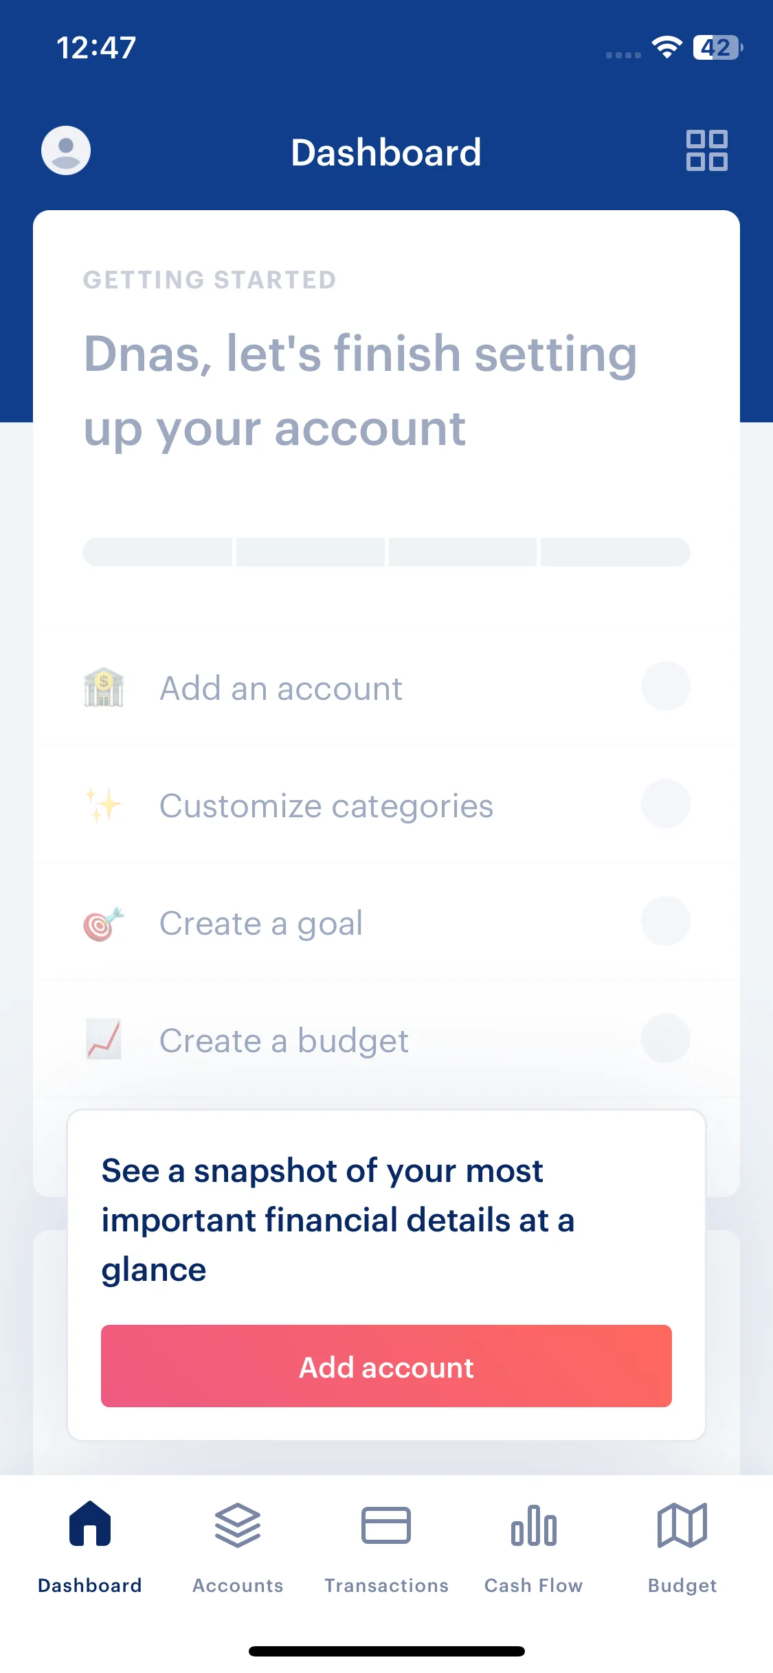Screen dimensions: 773x1673
Task: Open the profile avatar icon
Action: pyautogui.click(x=66, y=150)
